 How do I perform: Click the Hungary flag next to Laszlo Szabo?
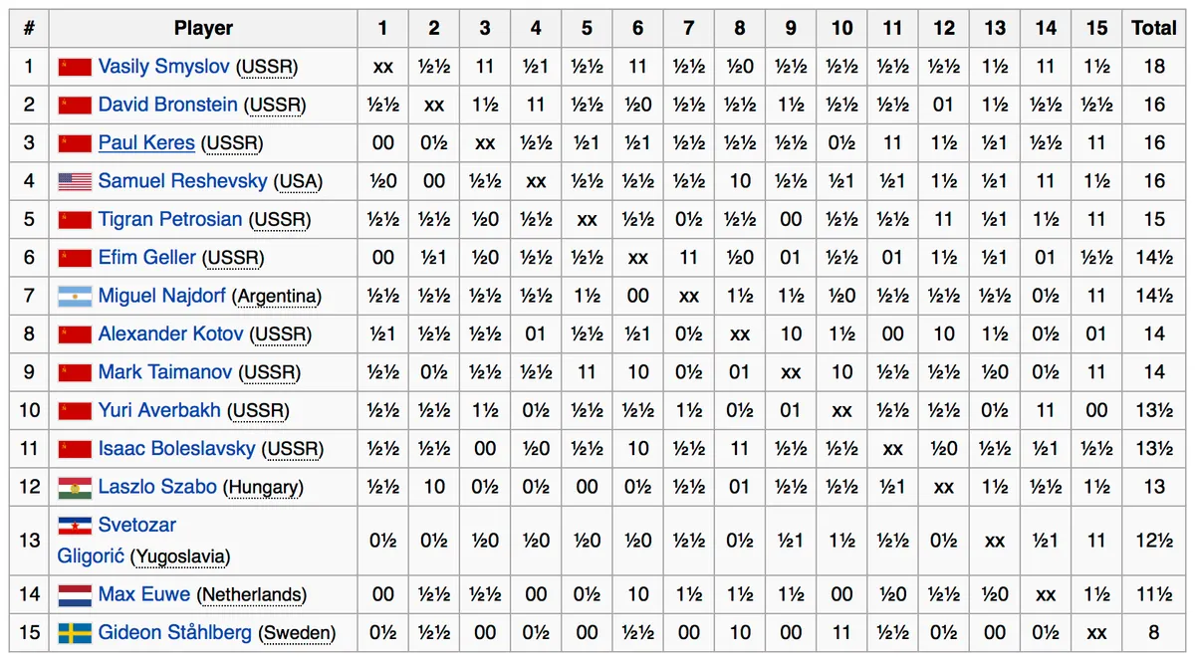[x=75, y=487]
